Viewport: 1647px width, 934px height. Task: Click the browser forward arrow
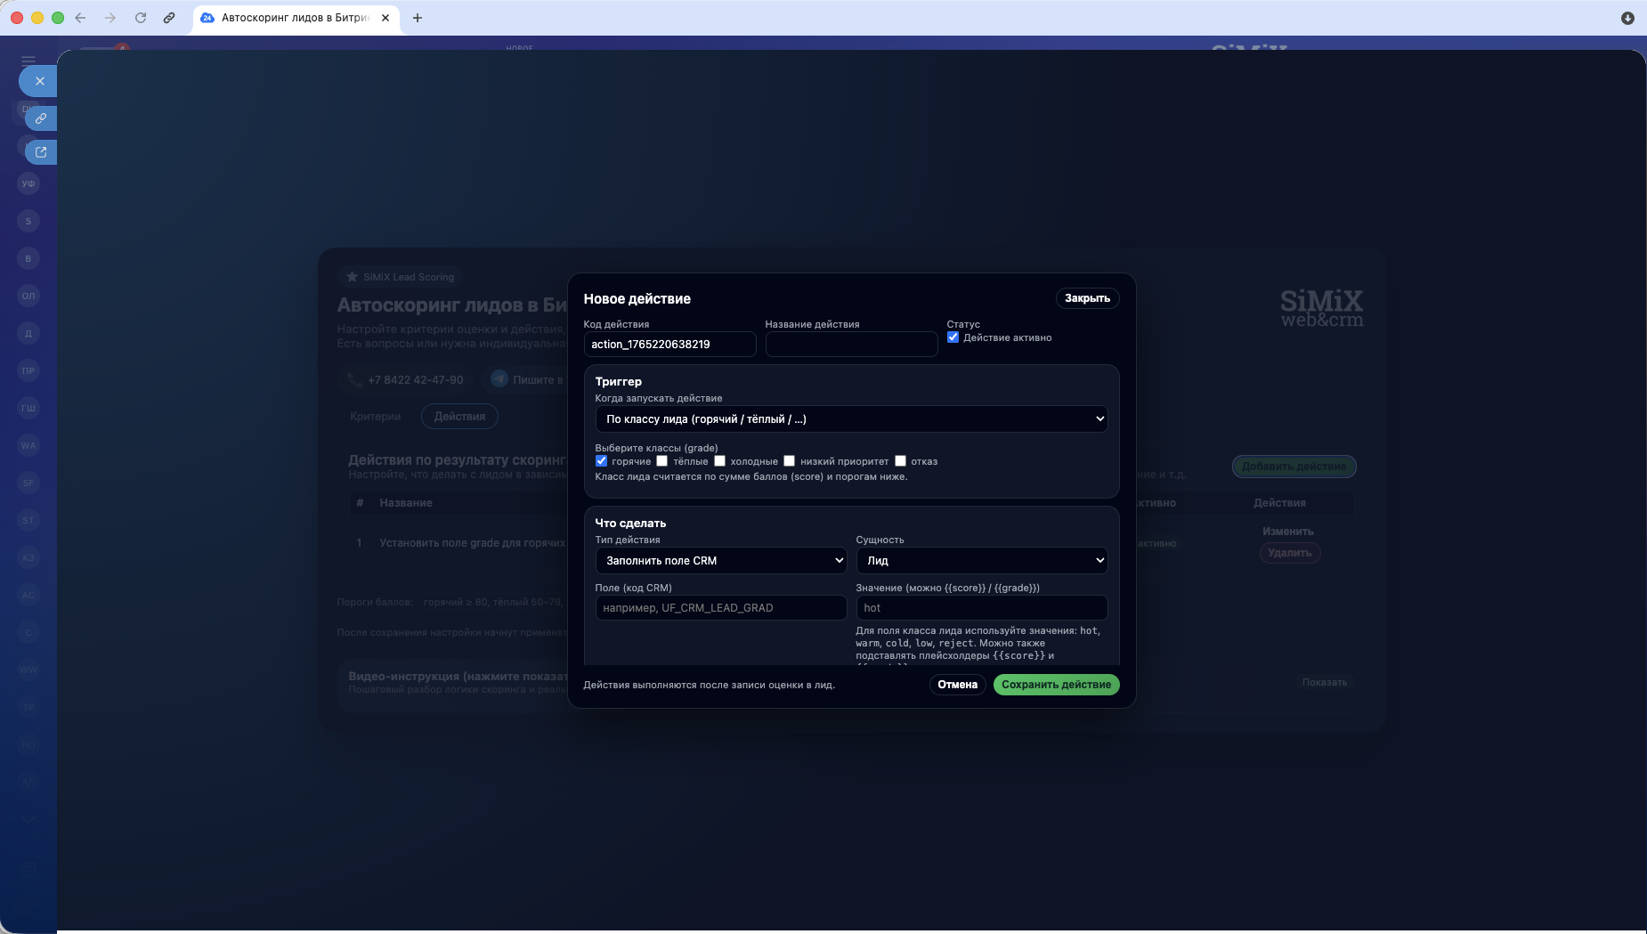tap(110, 18)
